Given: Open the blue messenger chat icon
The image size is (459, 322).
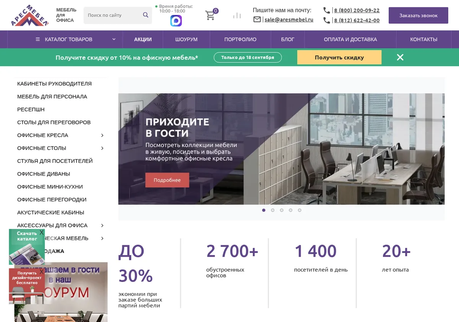Looking at the screenshot, I should [176, 21].
